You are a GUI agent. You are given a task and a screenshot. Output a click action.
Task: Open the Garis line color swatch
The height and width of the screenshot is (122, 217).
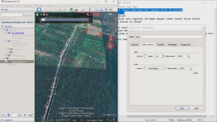[x=145, y=56]
